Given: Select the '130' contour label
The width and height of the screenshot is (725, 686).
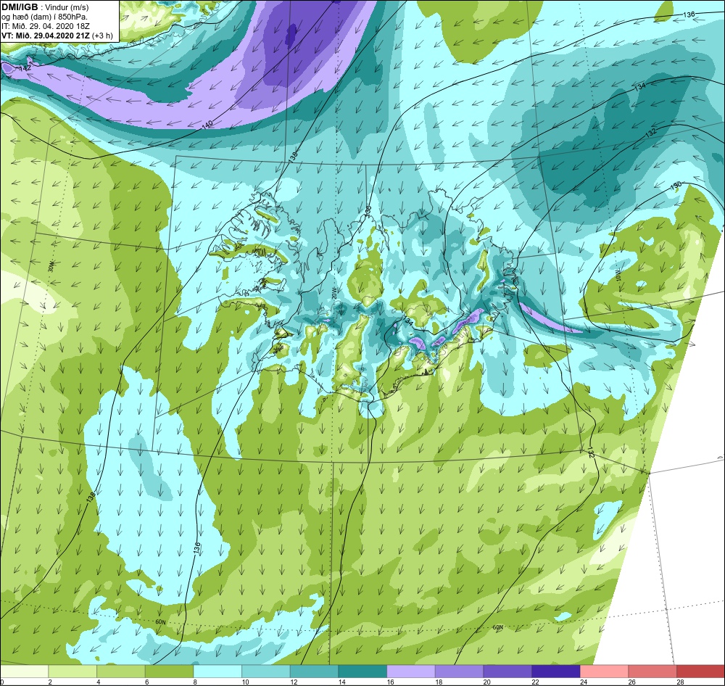Looking at the screenshot, I should (676, 186).
